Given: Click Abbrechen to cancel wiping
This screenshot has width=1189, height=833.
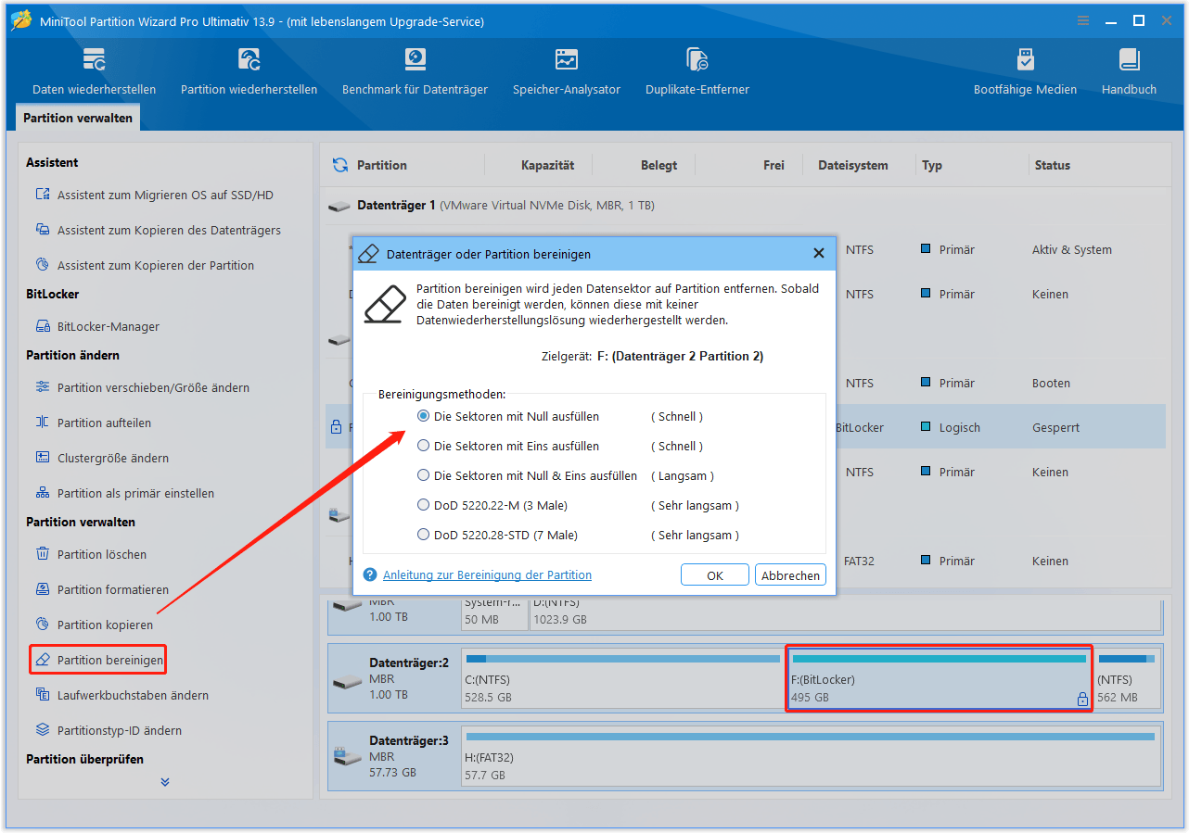Looking at the screenshot, I should click(x=790, y=575).
